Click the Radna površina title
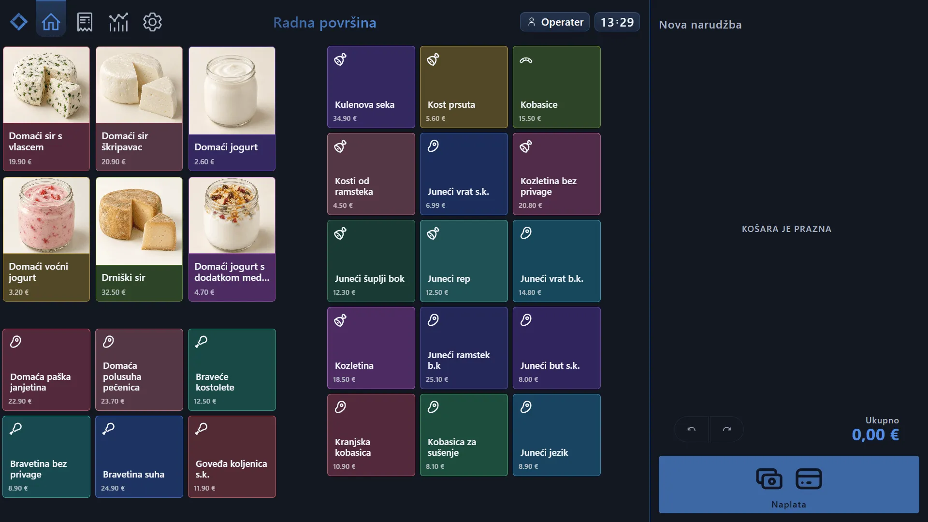 point(325,22)
